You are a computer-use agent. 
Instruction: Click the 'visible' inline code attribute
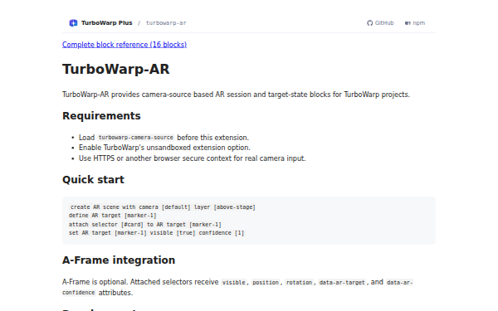pos(234,283)
